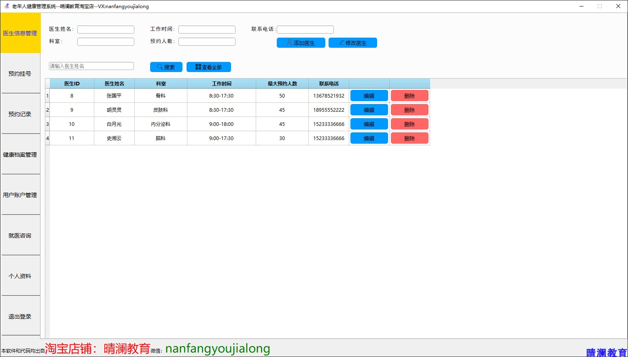
Task: Click the 修改医生 button
Action: click(353, 43)
